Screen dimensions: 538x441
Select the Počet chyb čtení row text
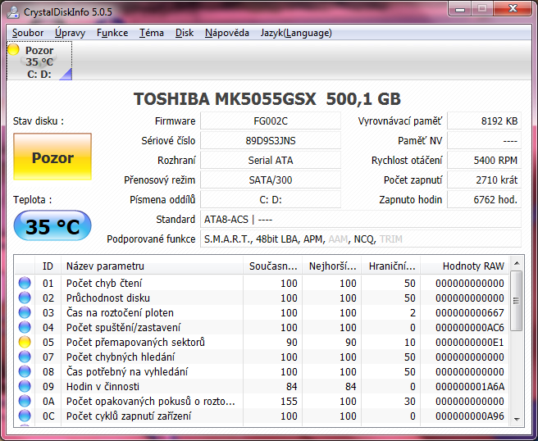[104, 284]
